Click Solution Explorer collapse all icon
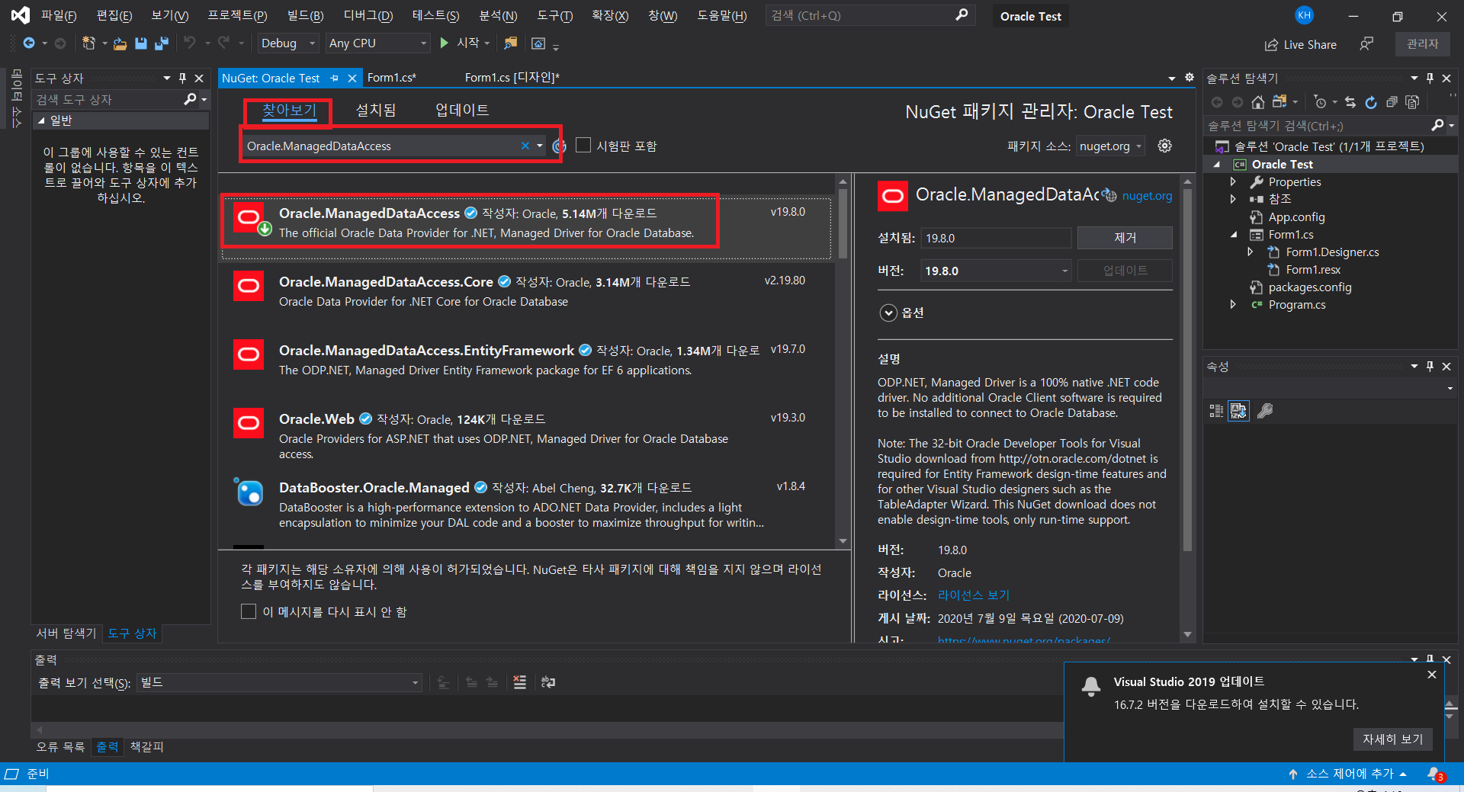This screenshot has height=792, width=1464. click(1392, 102)
